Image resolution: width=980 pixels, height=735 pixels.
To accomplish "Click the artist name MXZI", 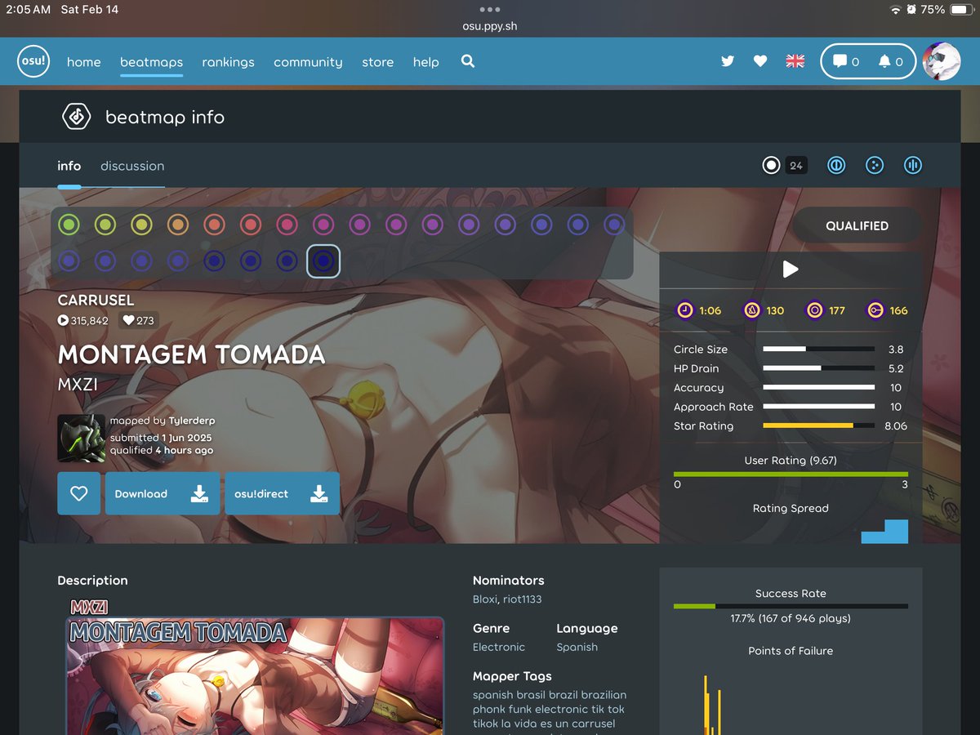I will point(78,384).
